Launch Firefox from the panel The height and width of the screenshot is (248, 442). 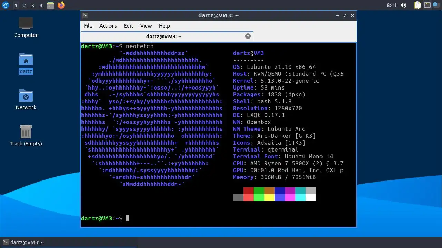coord(61,5)
